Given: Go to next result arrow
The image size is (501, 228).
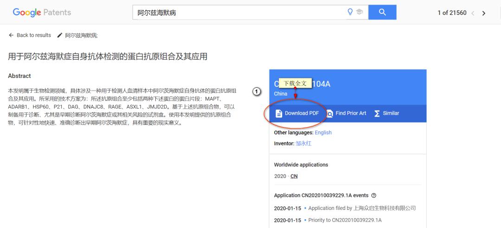Looking at the screenshot, I should [484, 13].
